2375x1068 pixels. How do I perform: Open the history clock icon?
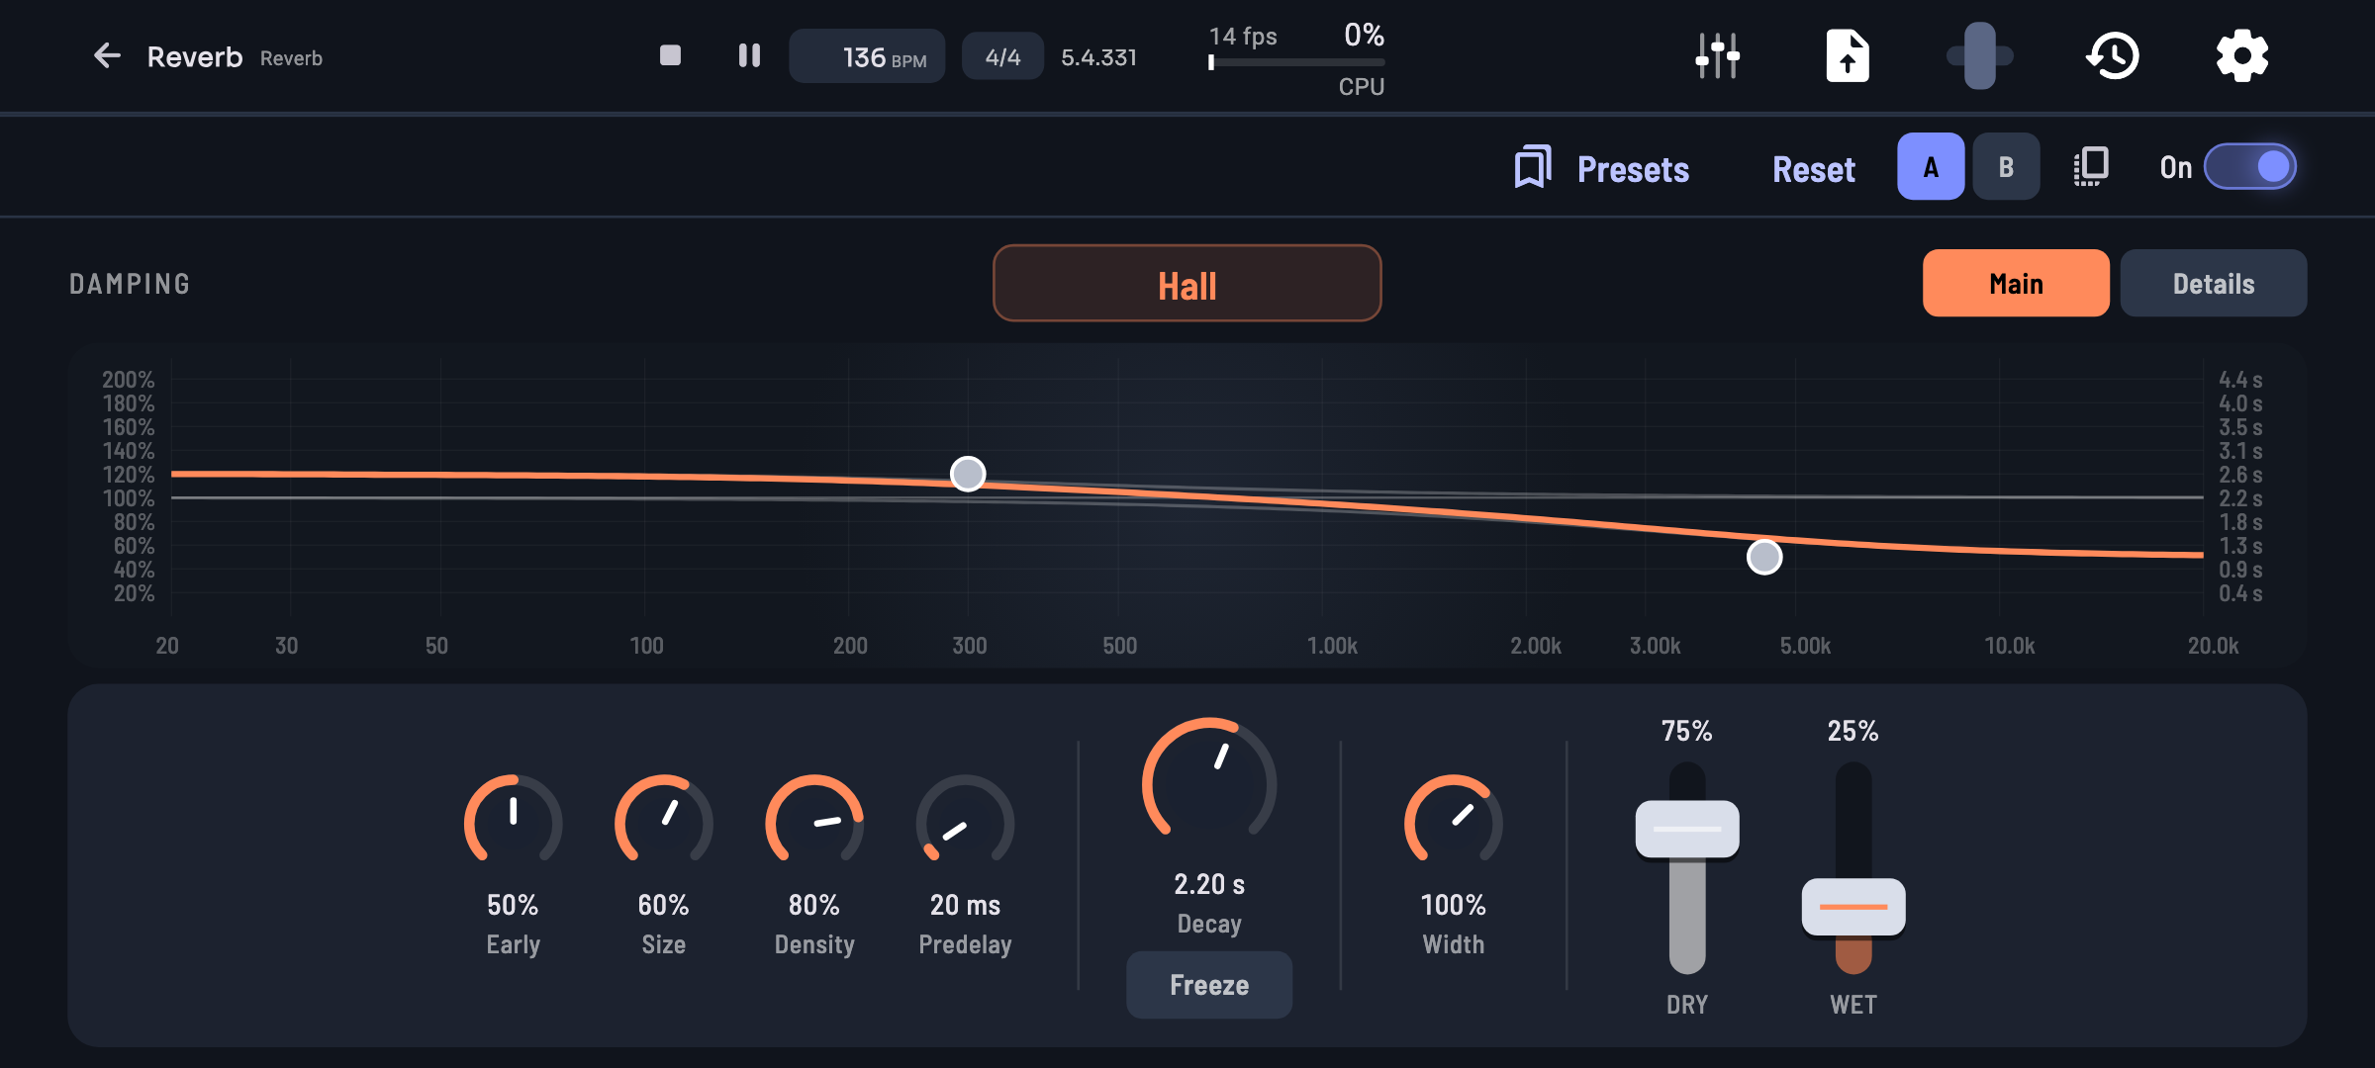(2113, 55)
